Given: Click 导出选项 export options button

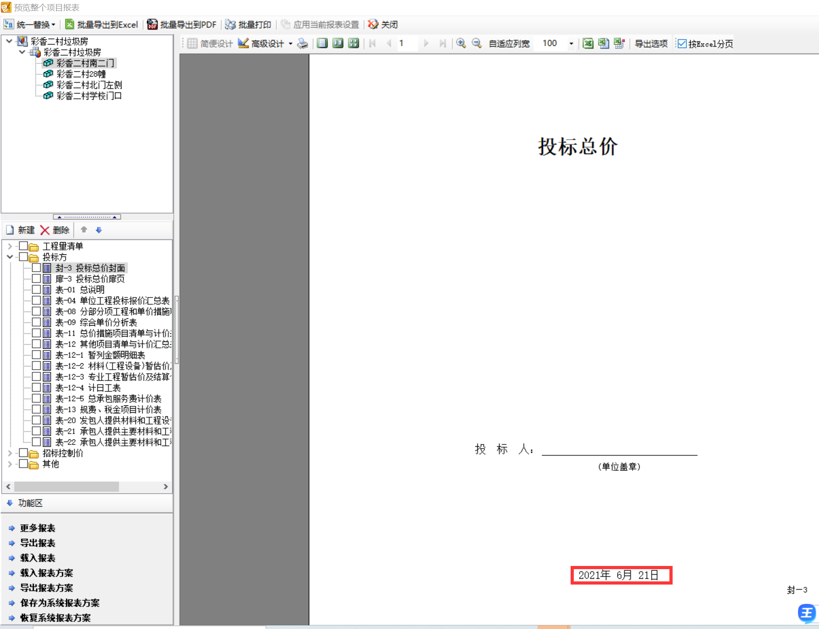Looking at the screenshot, I should point(651,44).
